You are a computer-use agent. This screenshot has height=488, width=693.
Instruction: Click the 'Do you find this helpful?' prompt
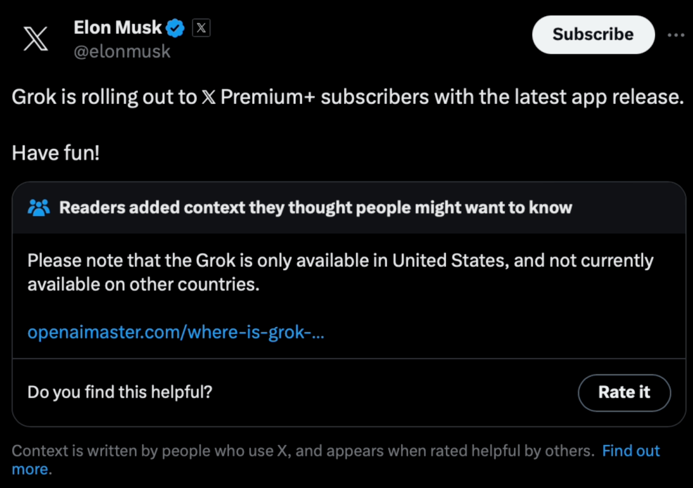pos(120,392)
